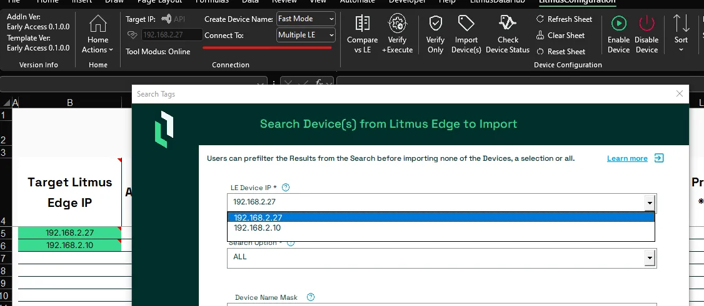
Task: Open Search Option ALL dropdown
Action: point(442,257)
